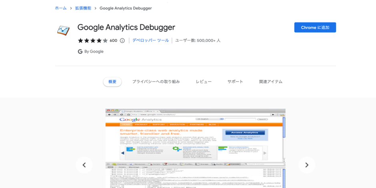Viewport: 376px width, 188px height.
Task: Open the デベロッパー ツール category link
Action: (x=150, y=40)
